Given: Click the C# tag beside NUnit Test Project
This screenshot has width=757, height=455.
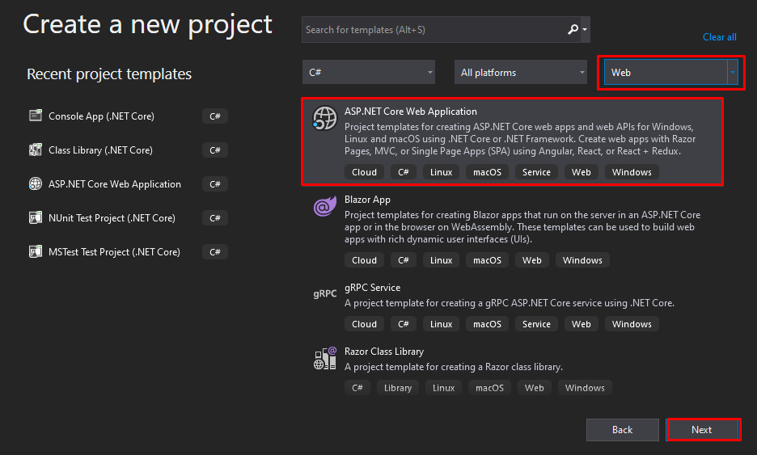Looking at the screenshot, I should (215, 218).
